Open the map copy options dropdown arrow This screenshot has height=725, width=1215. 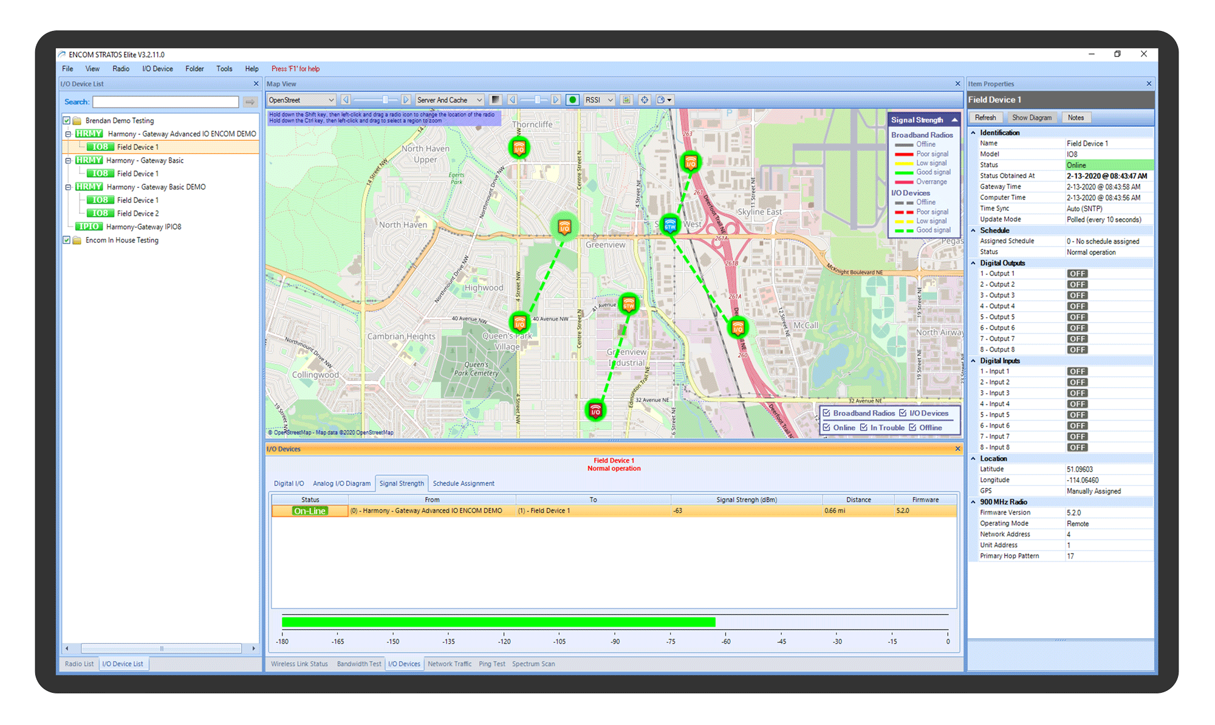670,100
